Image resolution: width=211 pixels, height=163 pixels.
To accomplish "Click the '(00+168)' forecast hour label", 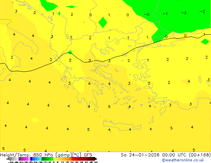I will (200, 155).
